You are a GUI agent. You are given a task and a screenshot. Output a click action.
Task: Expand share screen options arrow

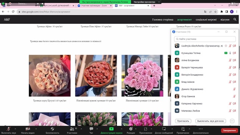122,129
